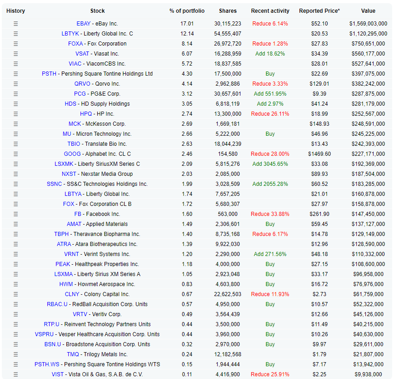This screenshot has width=399, height=379.
Task: Click history icon for Qorvo Inc.
Action: point(16,84)
